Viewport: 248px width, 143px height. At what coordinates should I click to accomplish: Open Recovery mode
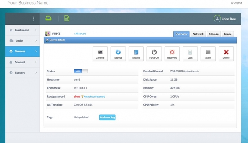[172, 54]
